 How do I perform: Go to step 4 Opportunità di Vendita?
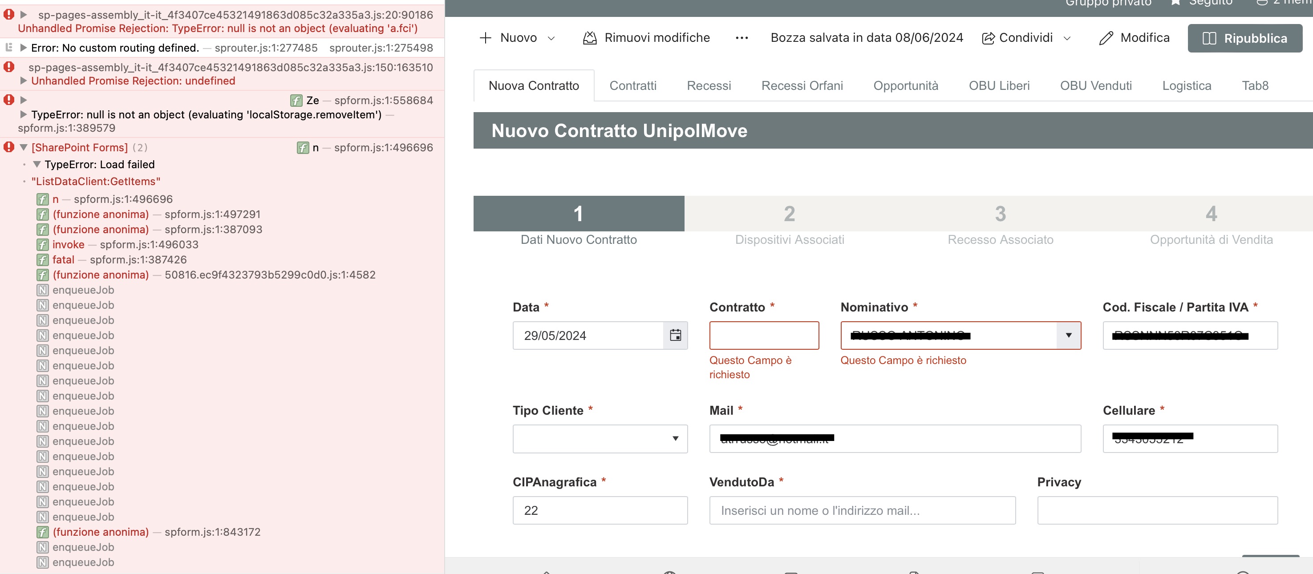[x=1211, y=221]
